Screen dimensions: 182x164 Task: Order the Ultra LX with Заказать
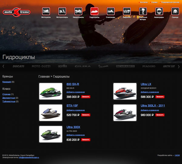click(160, 97)
